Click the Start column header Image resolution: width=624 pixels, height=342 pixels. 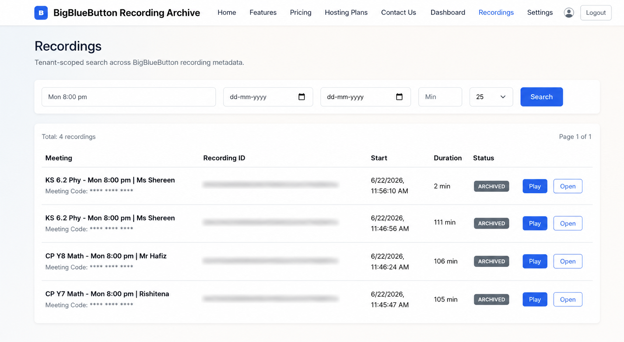tap(379, 158)
